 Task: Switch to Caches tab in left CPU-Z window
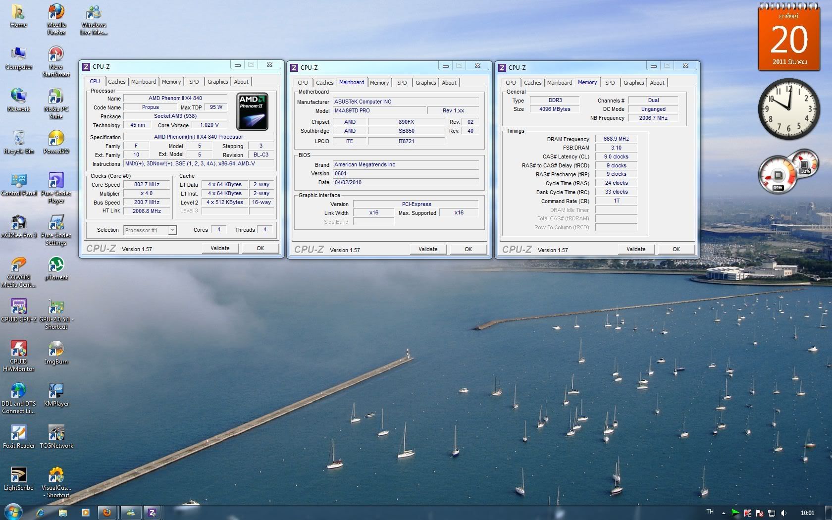point(117,82)
